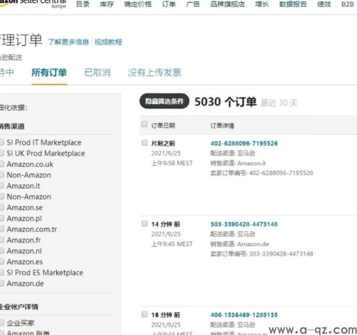Select order 303-3390428-4473148 checkbox
The image size is (357, 335).
tap(145, 224)
